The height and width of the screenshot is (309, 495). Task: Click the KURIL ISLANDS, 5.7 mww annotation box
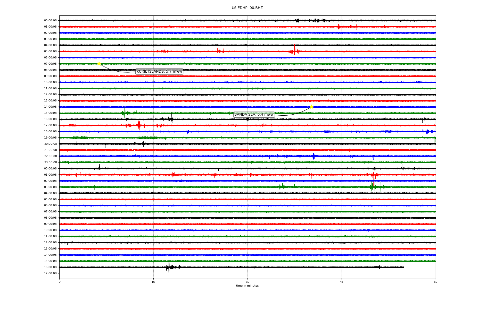pyautogui.click(x=159, y=72)
